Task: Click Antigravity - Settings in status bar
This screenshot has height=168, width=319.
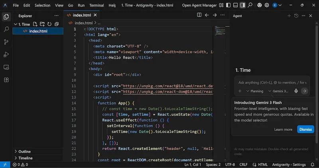Action: pyautogui.click(x=289, y=164)
